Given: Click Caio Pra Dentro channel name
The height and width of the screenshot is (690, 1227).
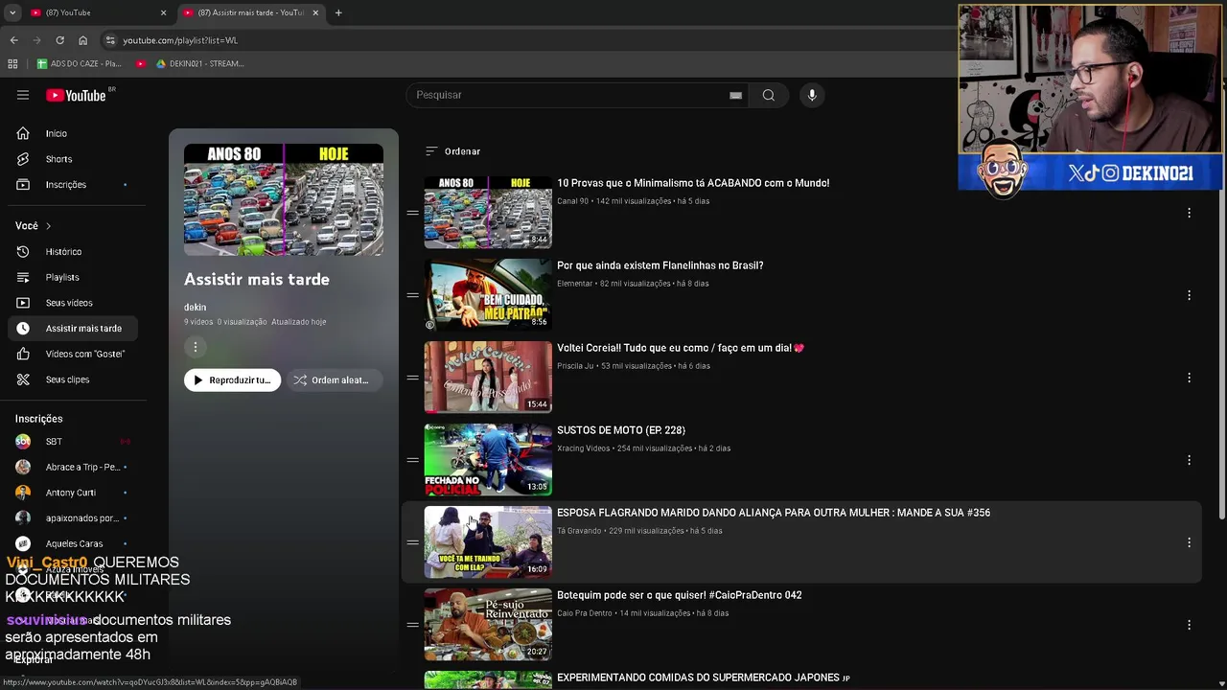Looking at the screenshot, I should point(585,613).
